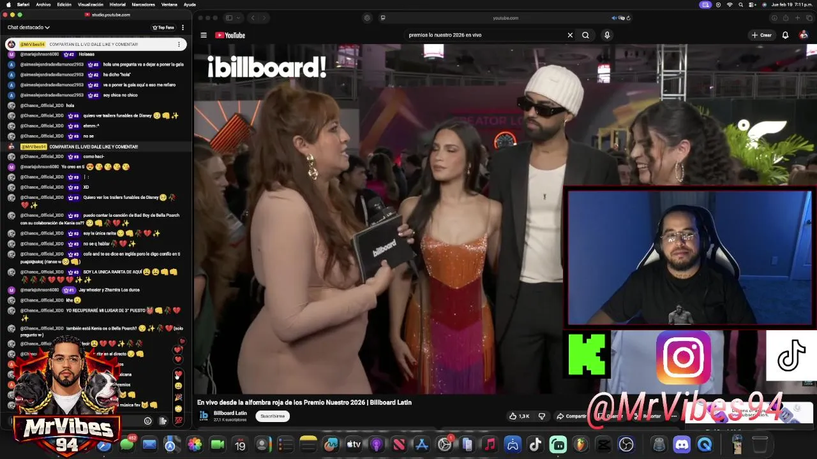Expand the Chat destacado dropdown

(x=29, y=27)
